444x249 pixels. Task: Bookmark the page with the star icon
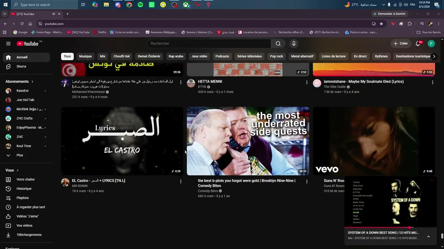(381, 24)
